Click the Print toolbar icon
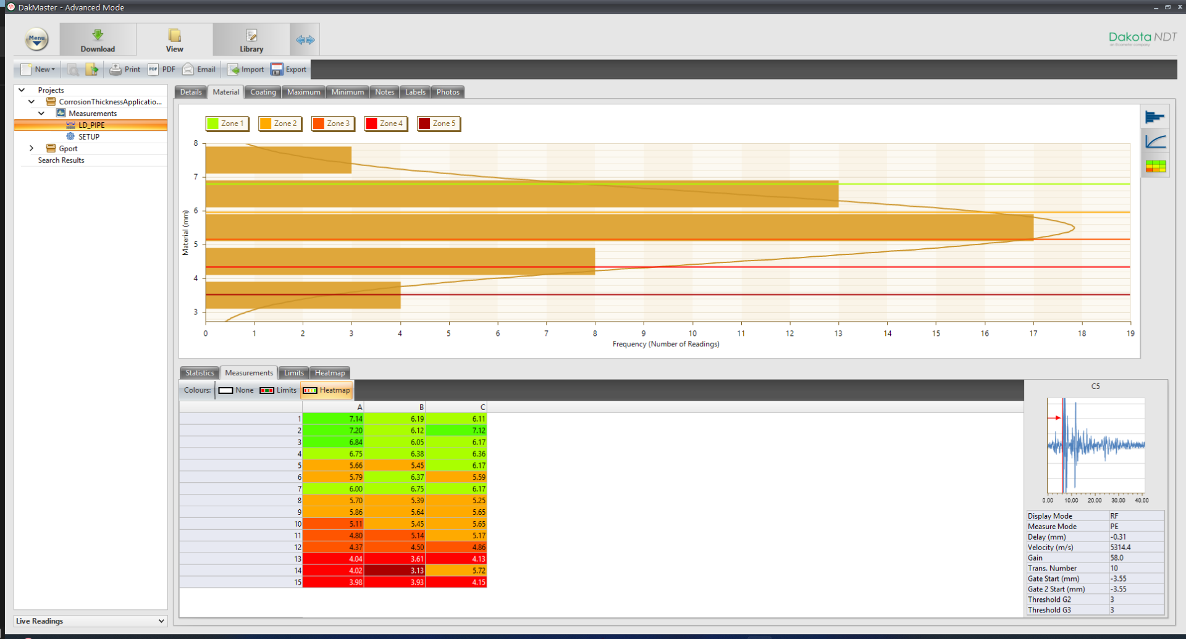 pos(125,69)
